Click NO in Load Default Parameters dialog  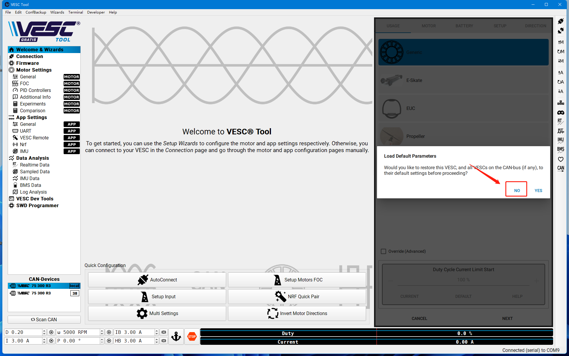pyautogui.click(x=517, y=190)
